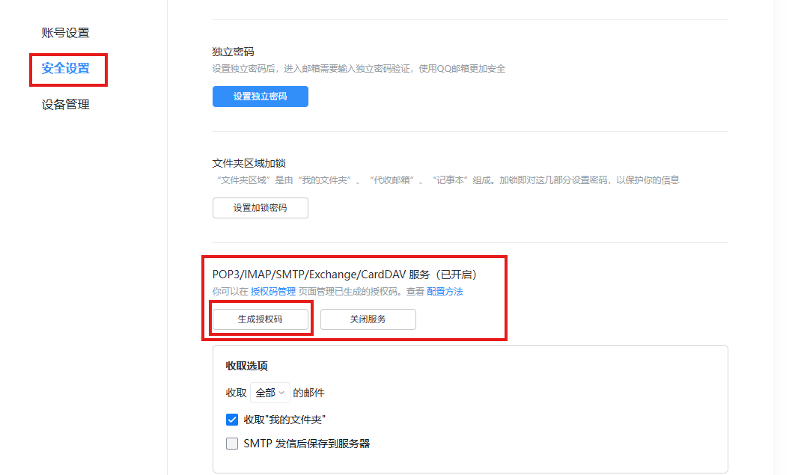Open the 授权码管理 link
The height and width of the screenshot is (475, 798).
click(272, 291)
